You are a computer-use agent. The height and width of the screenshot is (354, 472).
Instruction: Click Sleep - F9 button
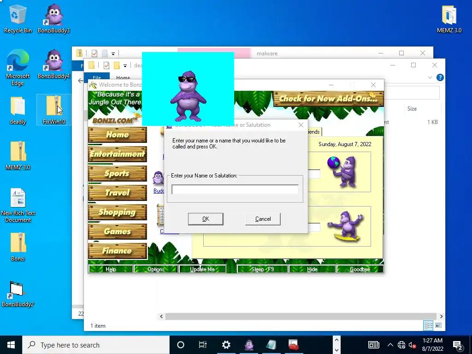point(262,269)
